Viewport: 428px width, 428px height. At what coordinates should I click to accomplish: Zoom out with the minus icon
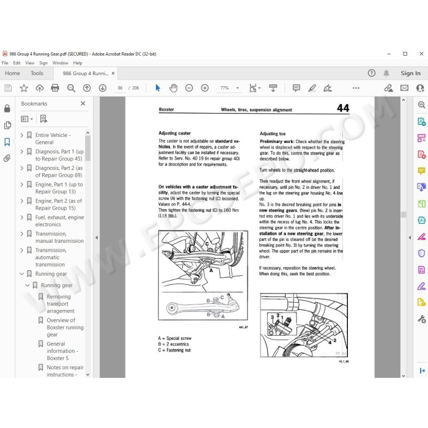click(x=189, y=88)
